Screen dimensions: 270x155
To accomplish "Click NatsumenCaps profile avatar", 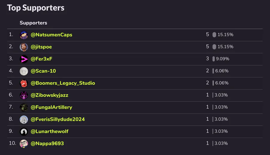I will (24, 35).
